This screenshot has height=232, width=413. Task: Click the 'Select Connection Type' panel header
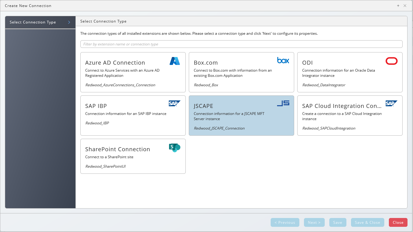click(x=103, y=21)
